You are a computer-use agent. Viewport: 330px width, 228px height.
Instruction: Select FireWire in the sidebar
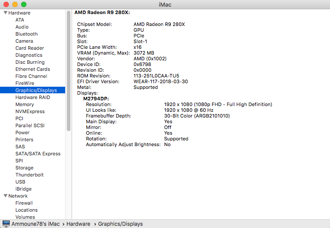point(25,83)
